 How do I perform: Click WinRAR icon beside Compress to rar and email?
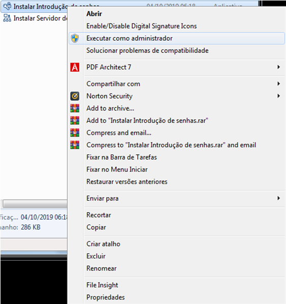(x=75, y=145)
